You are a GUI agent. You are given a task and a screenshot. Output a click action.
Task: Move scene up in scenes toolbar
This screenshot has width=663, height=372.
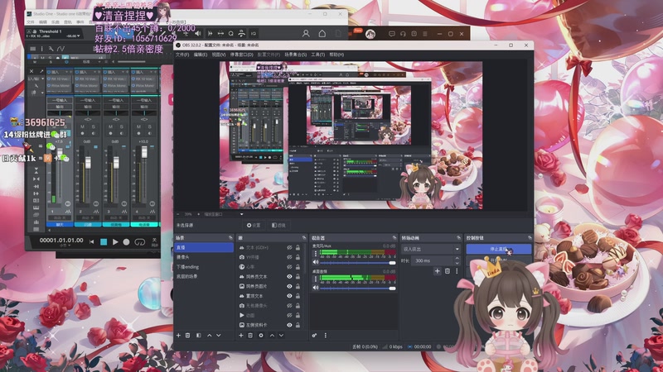(210, 336)
